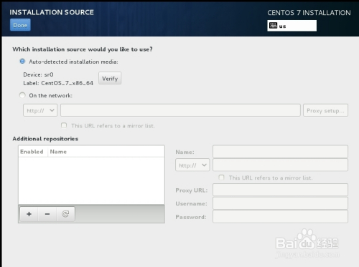Click the revert repository refresh icon
This screenshot has height=267, width=359.
pos(65,214)
